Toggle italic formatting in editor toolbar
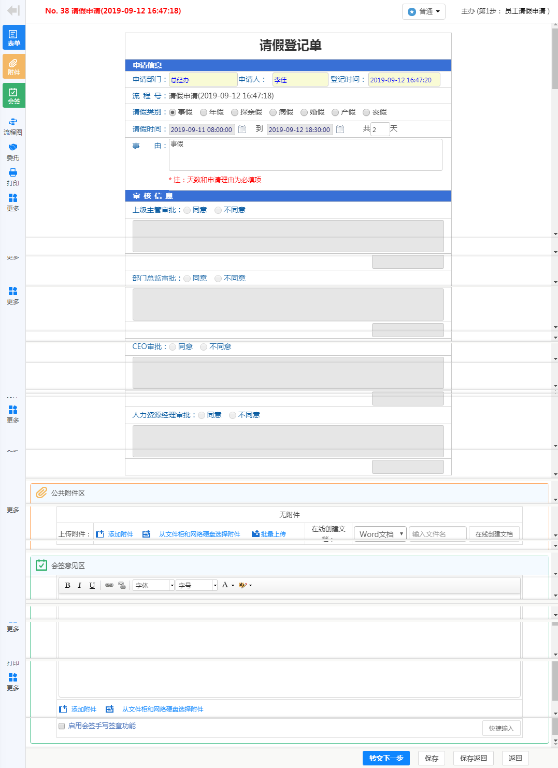 point(79,585)
